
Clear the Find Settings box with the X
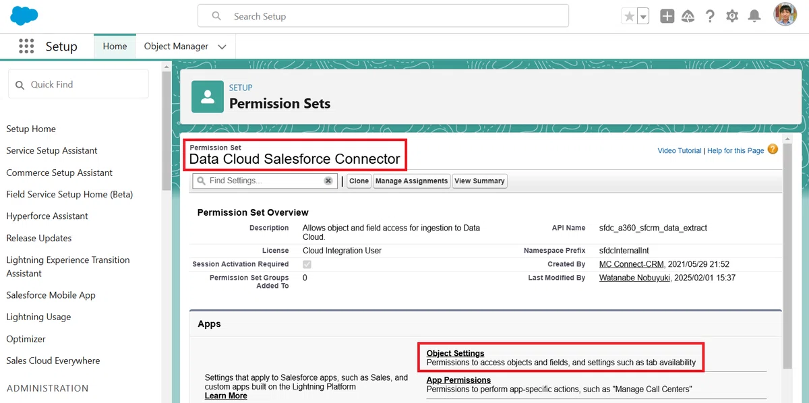[328, 181]
